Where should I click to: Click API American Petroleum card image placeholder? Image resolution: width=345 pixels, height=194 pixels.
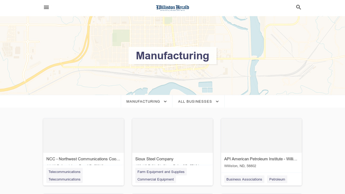coord(261,135)
